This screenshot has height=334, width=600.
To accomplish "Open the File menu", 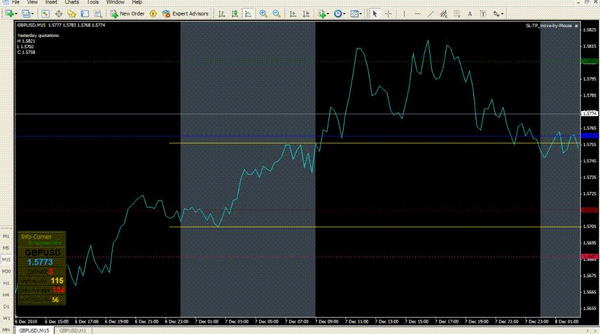I will (x=16, y=2).
